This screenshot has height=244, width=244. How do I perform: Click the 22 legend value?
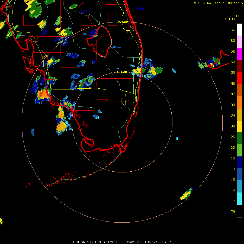coord(233,147)
